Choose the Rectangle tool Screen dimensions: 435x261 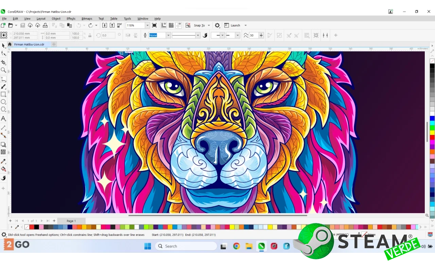pyautogui.click(x=3, y=94)
